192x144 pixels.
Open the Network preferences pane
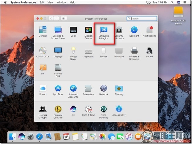104,90
